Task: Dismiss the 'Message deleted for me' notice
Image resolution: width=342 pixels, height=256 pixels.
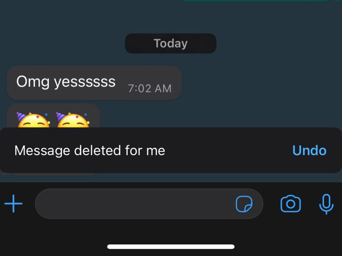Action: [90, 150]
